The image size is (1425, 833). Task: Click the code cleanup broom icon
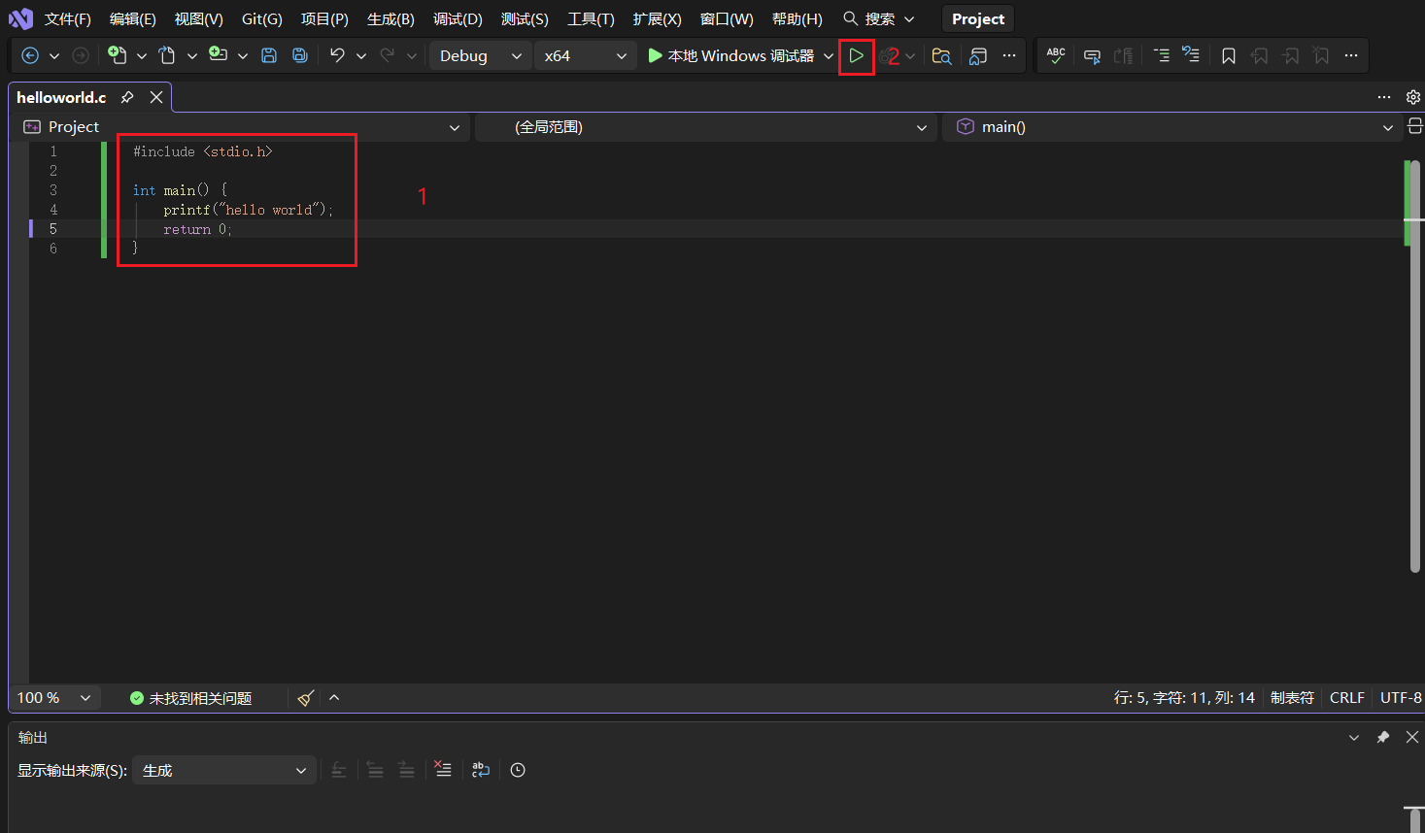click(x=306, y=698)
